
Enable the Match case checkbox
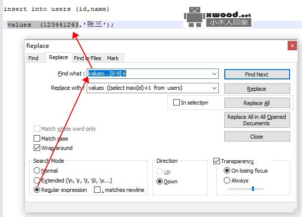[37, 139]
